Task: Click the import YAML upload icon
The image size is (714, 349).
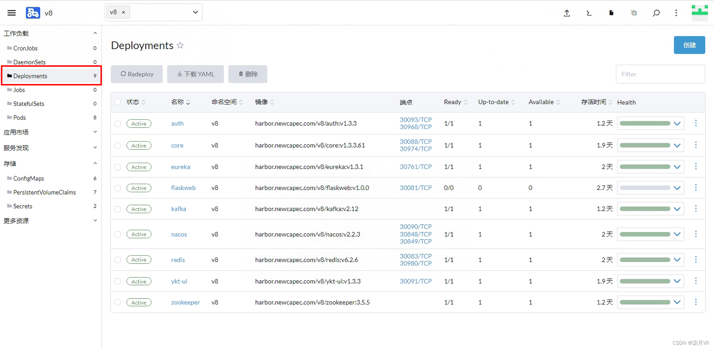Action: click(x=567, y=13)
